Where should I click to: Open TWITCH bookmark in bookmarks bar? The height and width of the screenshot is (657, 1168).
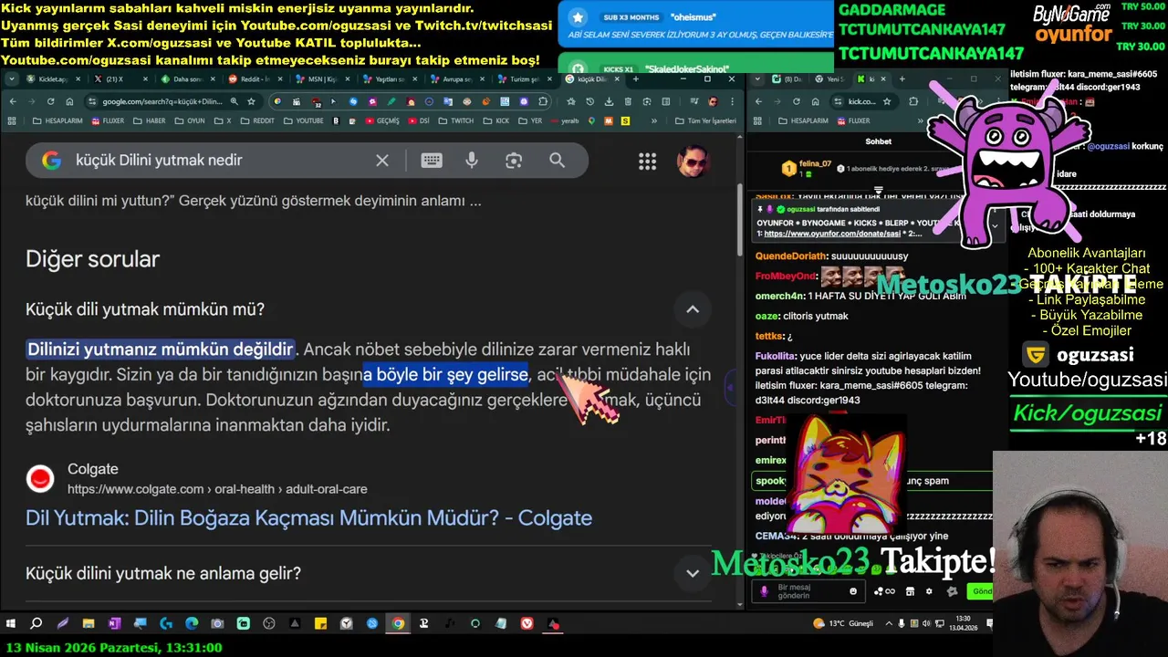pyautogui.click(x=454, y=120)
